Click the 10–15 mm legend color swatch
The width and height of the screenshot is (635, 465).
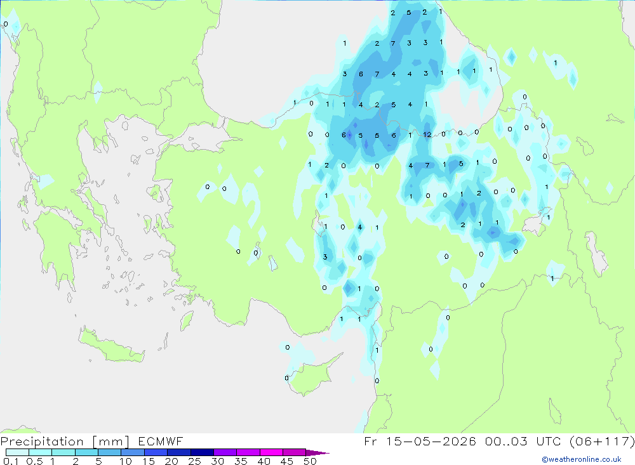[133, 452]
